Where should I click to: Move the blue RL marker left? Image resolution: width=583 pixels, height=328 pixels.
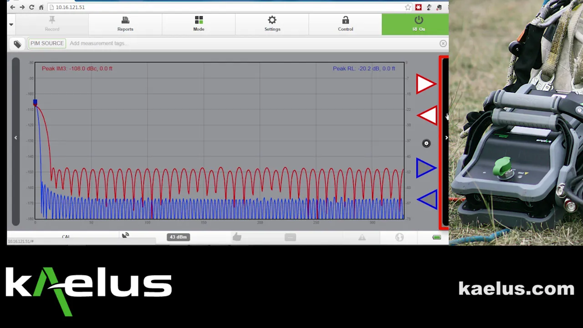point(427,200)
